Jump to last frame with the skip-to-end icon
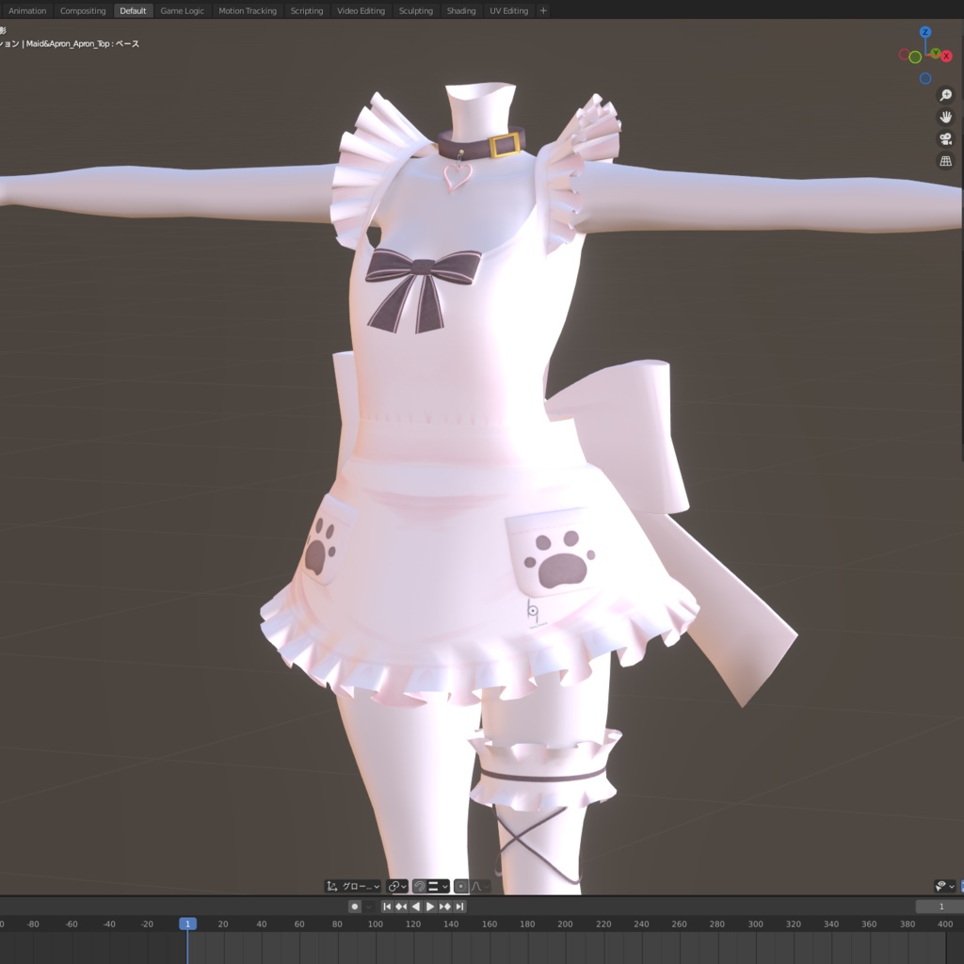Viewport: 964px width, 964px height. [x=460, y=906]
